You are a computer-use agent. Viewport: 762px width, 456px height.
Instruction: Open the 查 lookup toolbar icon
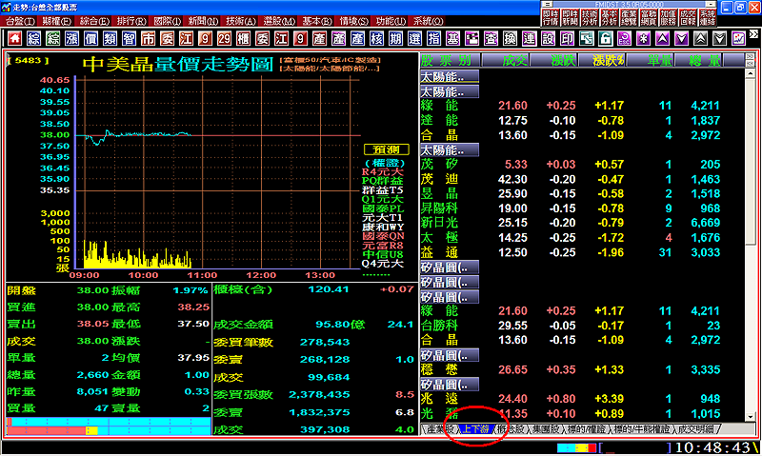pos(491,38)
